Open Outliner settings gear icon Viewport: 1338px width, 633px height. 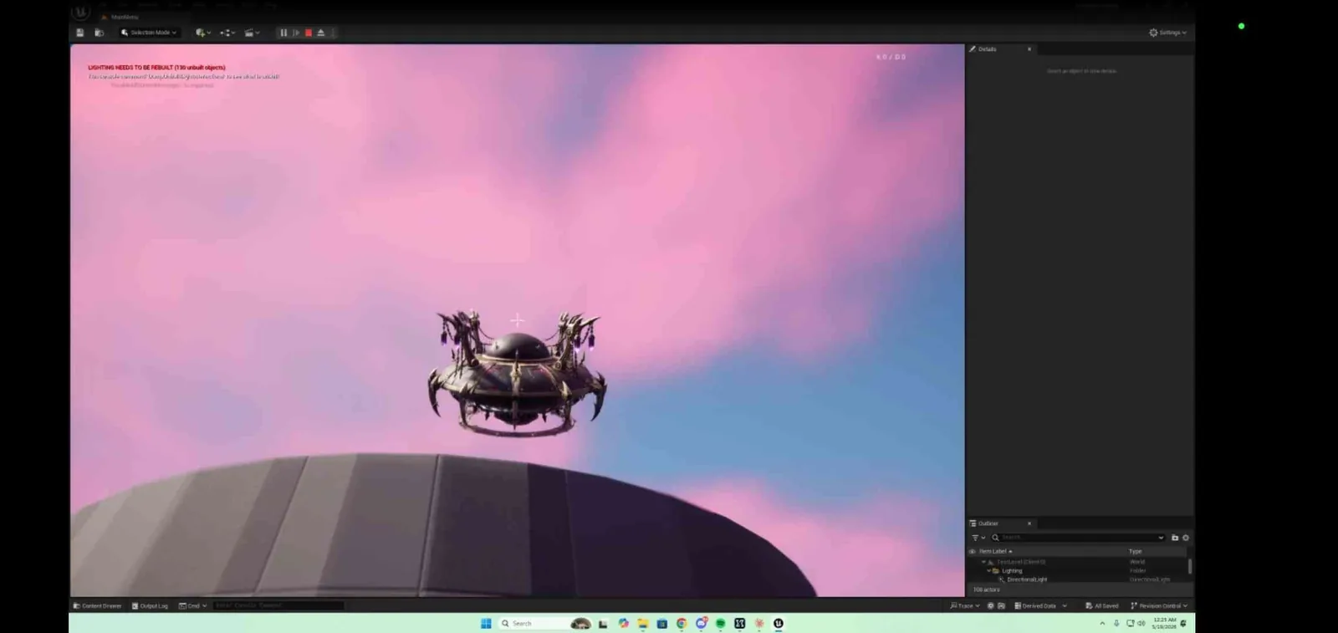(x=1186, y=538)
